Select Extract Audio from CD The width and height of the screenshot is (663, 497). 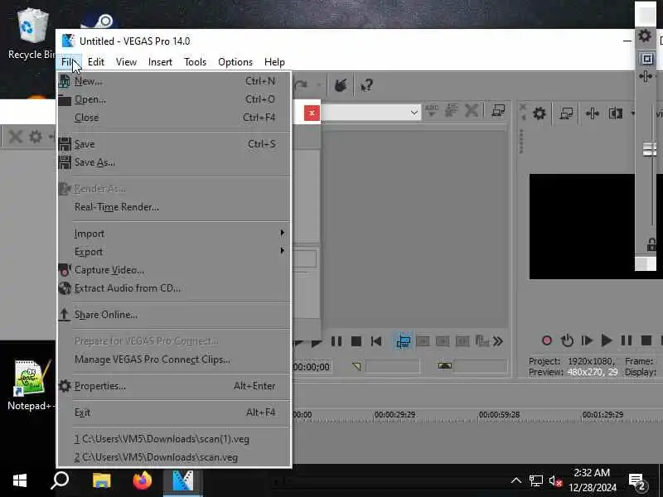click(x=174, y=288)
